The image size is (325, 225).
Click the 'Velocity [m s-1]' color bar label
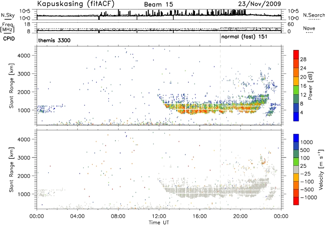point(321,169)
